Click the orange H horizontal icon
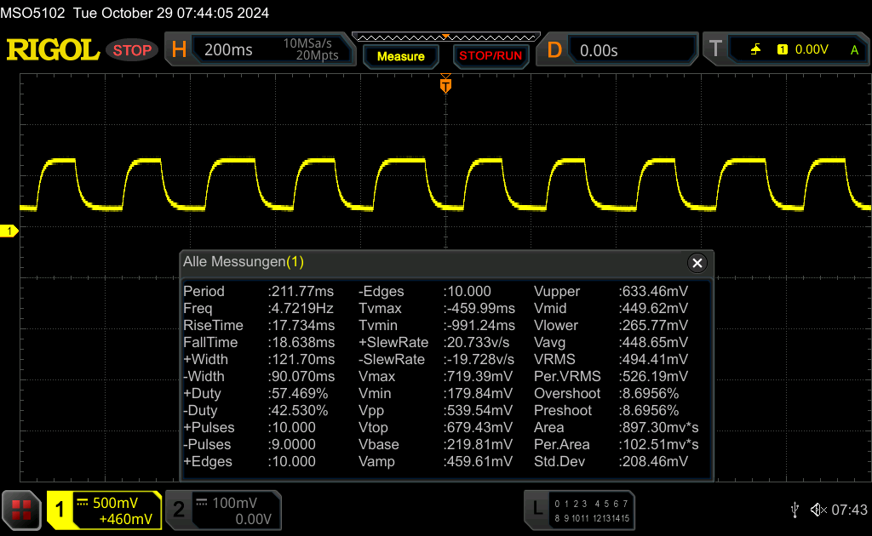This screenshot has width=872, height=536. [179, 50]
